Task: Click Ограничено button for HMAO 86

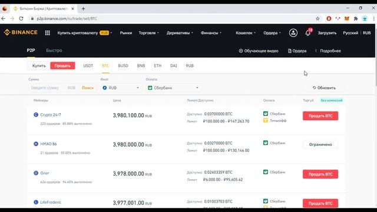Action: [x=320, y=144]
